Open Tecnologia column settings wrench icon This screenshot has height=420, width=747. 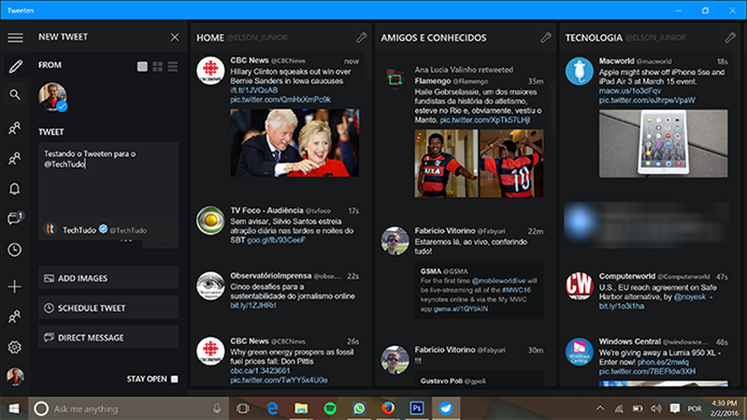click(x=730, y=38)
